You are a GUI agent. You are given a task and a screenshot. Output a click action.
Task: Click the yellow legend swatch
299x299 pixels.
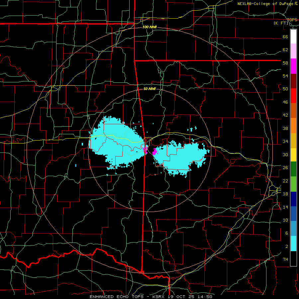(x=293, y=155)
